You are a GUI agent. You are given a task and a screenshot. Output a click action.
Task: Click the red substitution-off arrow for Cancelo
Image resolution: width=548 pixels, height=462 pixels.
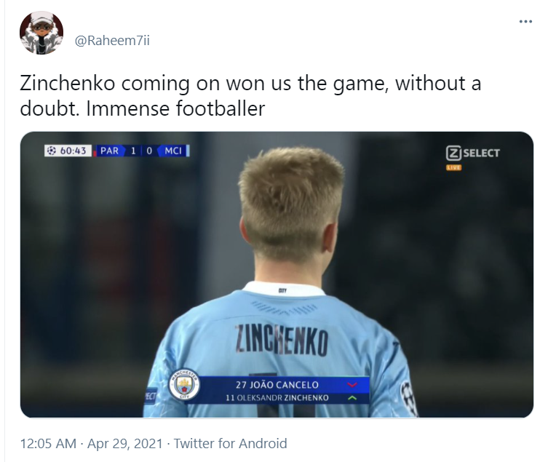[352, 385]
